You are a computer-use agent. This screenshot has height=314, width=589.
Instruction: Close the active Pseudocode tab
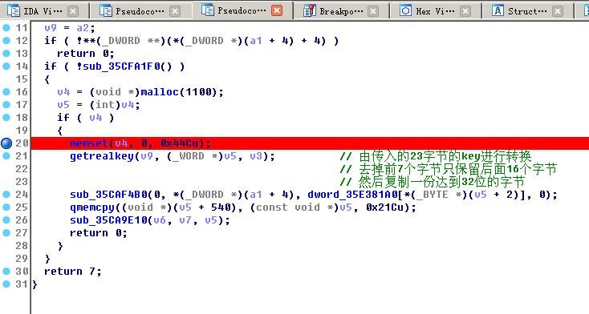[277, 10]
